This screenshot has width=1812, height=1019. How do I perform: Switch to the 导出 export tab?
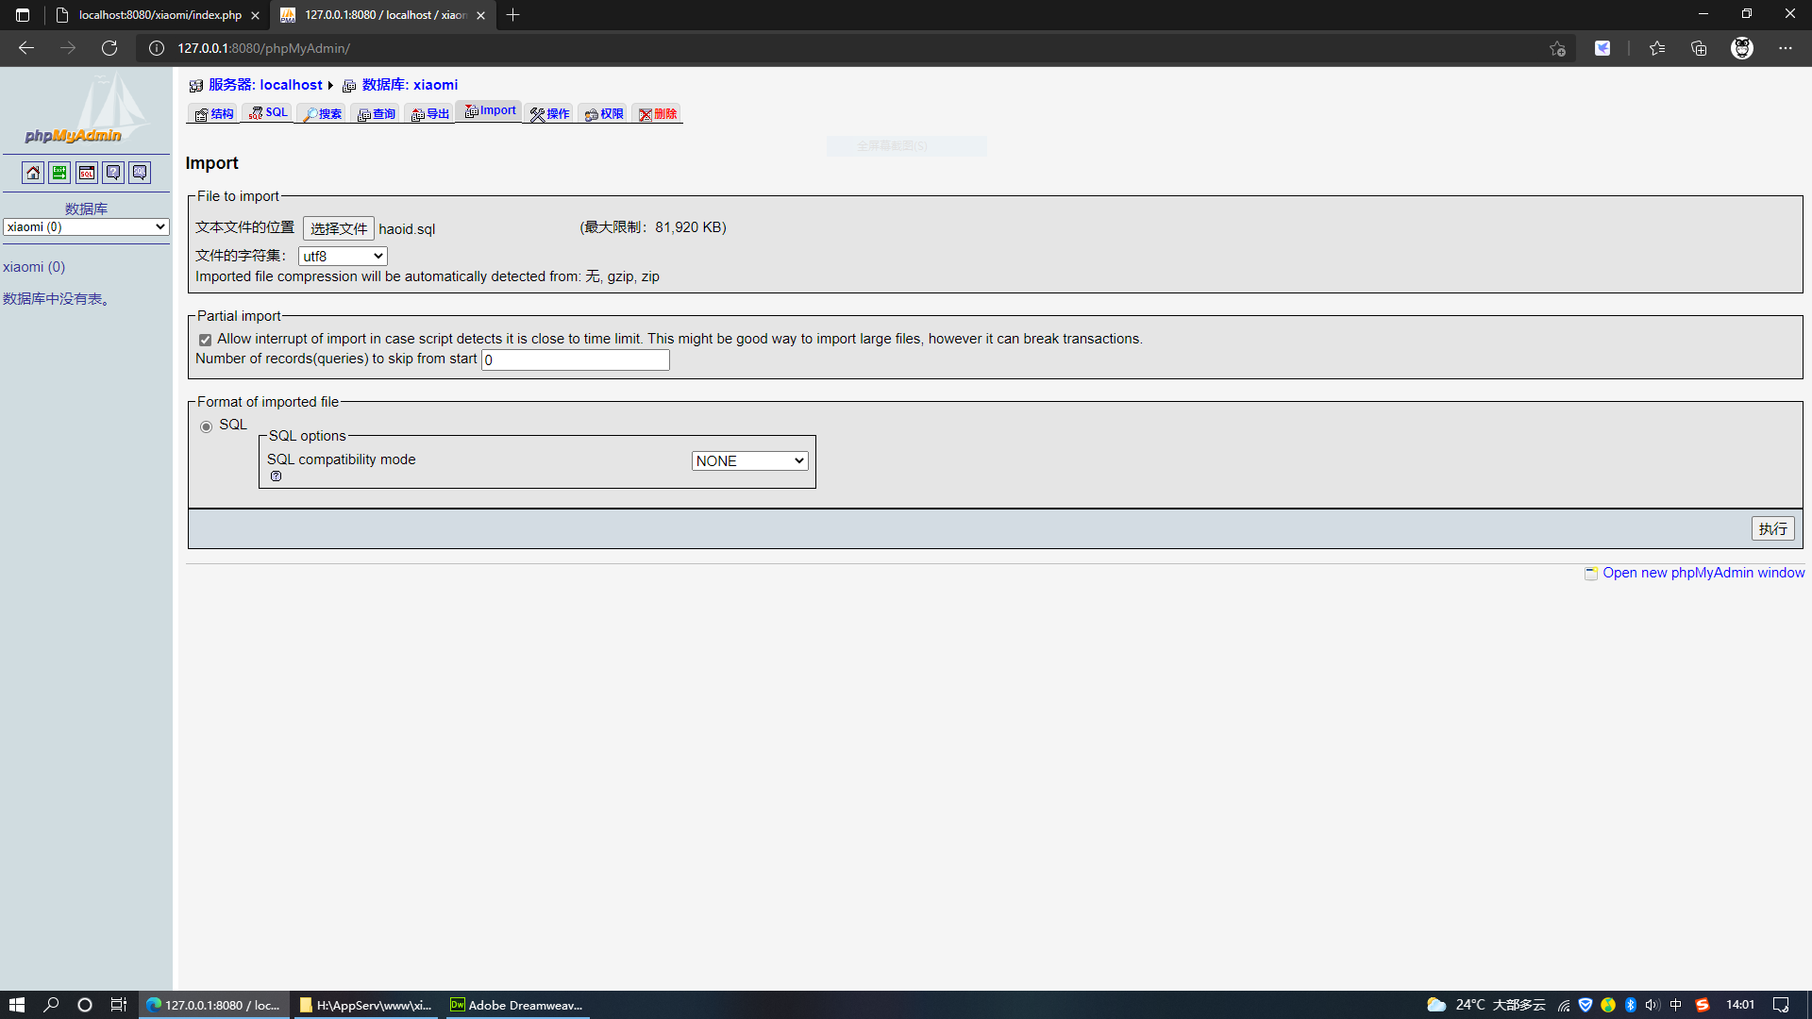click(429, 114)
